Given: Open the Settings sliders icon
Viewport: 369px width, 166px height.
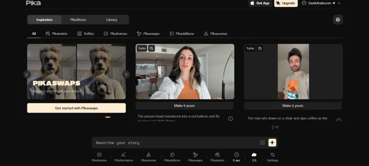Looking at the screenshot, I should (273, 157).
